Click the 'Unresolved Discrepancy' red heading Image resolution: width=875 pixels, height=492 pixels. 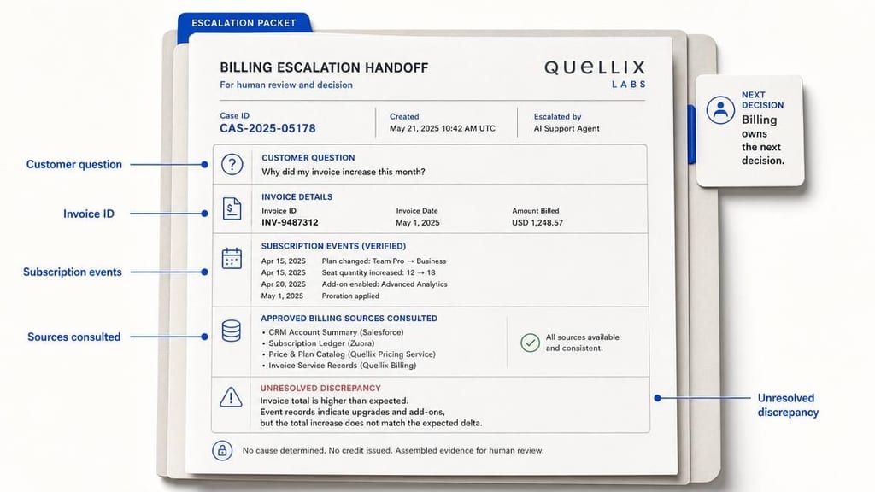[x=320, y=389]
